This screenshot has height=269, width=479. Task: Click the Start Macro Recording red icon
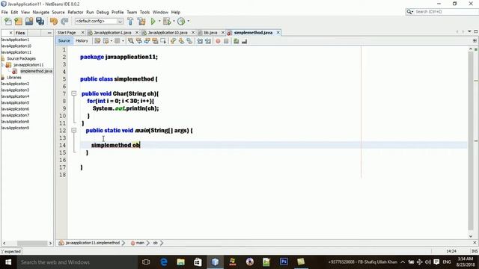[x=218, y=41]
